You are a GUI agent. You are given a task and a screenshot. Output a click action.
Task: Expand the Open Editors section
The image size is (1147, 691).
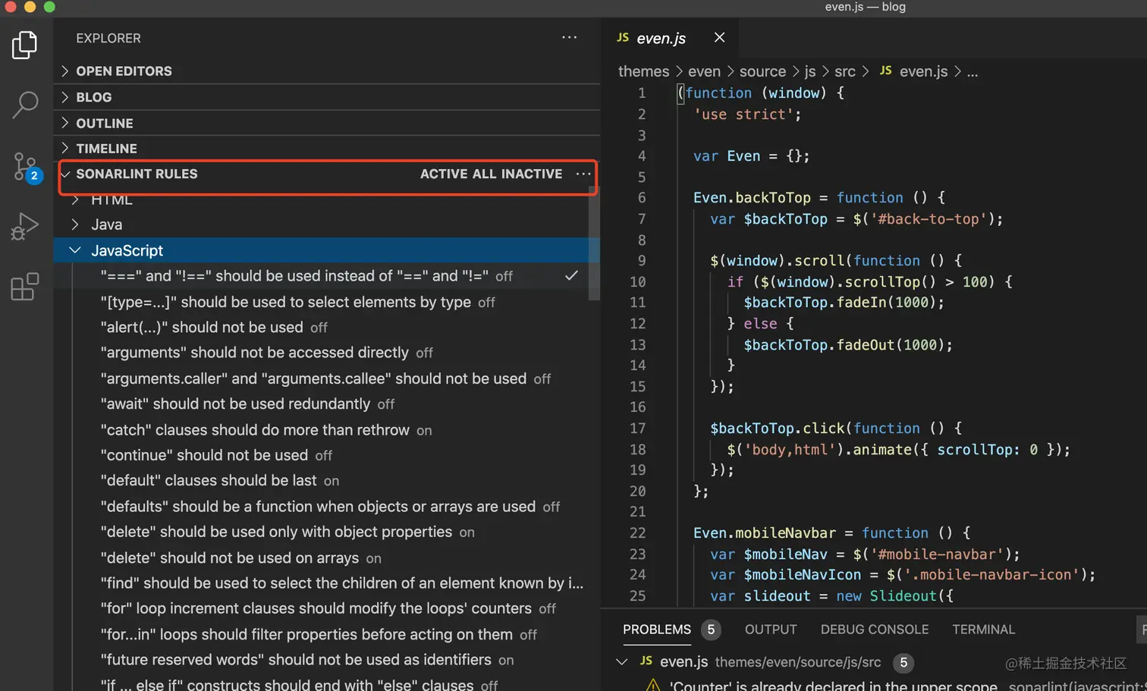(124, 71)
